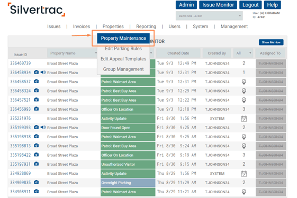Open camera photo for issue 336458537

37,82
